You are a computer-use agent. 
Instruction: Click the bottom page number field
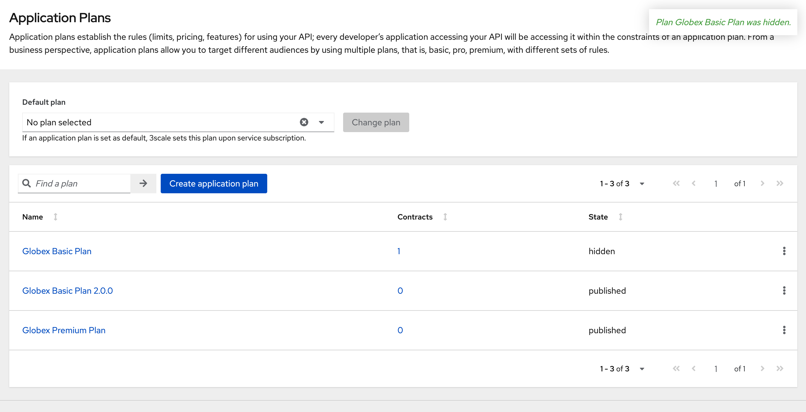pos(715,369)
